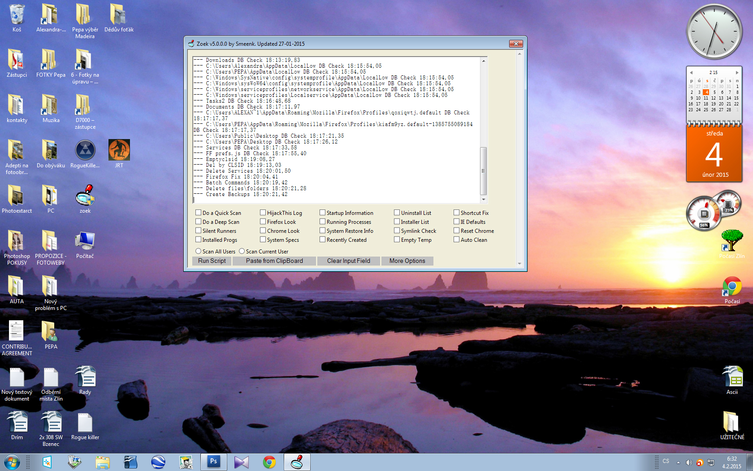Open the RogueKiller desktop icon
753x471 pixels.
[x=85, y=150]
